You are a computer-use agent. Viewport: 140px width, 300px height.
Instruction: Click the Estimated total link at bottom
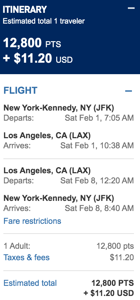(x=30, y=283)
